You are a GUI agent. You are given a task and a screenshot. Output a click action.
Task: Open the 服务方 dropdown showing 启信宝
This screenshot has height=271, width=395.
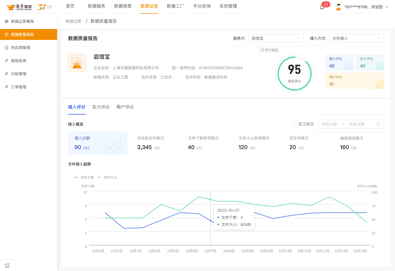276,38
